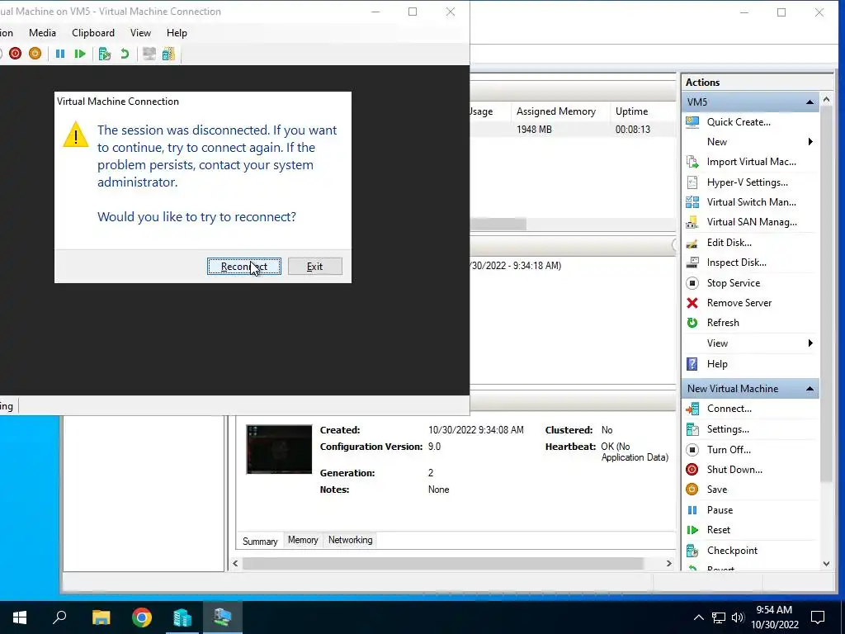Click the Checkpoint toolbar icon

105,54
